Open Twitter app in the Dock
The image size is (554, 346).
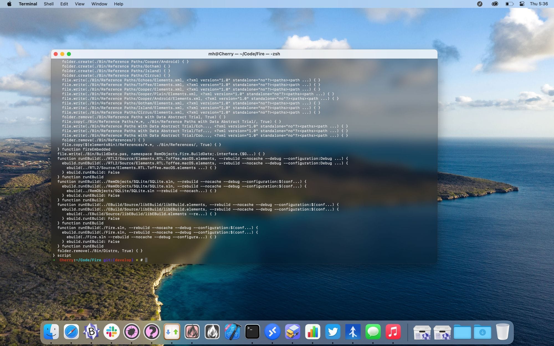[x=333, y=332]
